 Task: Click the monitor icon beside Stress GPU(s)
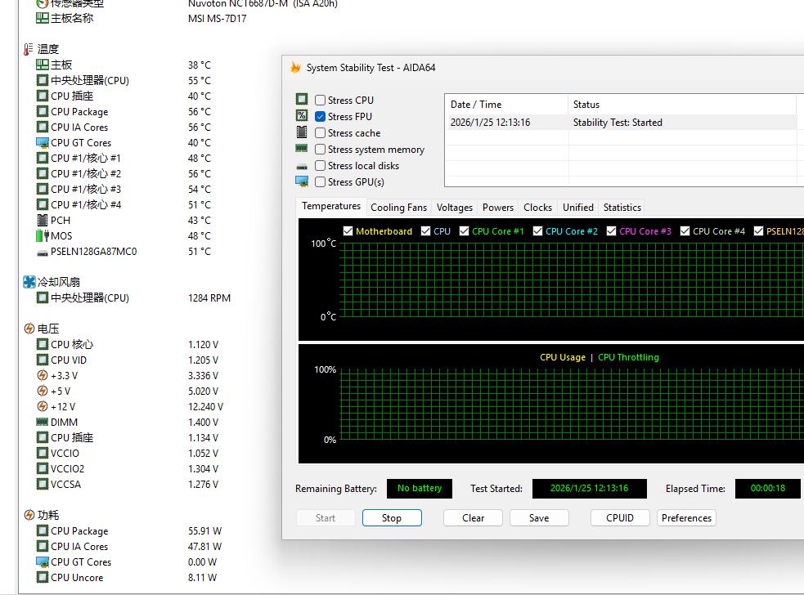[x=302, y=181]
